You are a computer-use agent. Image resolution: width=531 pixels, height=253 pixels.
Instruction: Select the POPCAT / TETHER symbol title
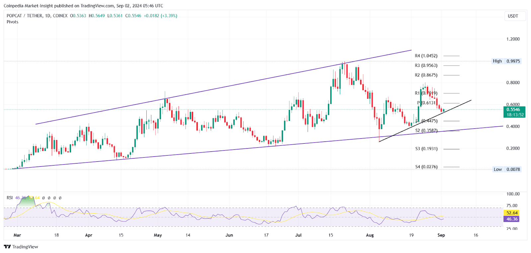point(25,16)
